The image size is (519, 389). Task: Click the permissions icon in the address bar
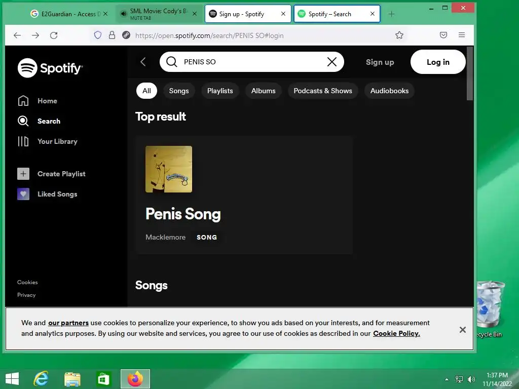(x=126, y=35)
